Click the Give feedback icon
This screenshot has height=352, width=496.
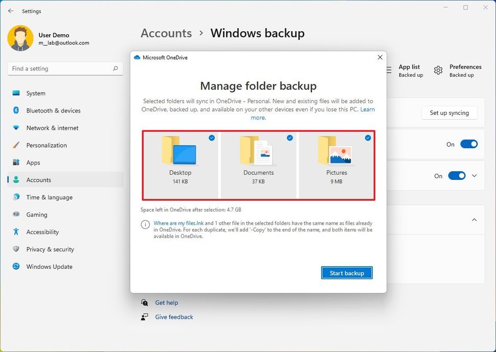pyautogui.click(x=145, y=317)
